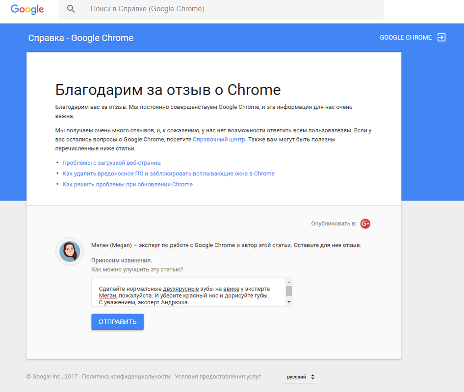This screenshot has height=392, width=464.
Task: Click the Google logo
Action: (27, 9)
